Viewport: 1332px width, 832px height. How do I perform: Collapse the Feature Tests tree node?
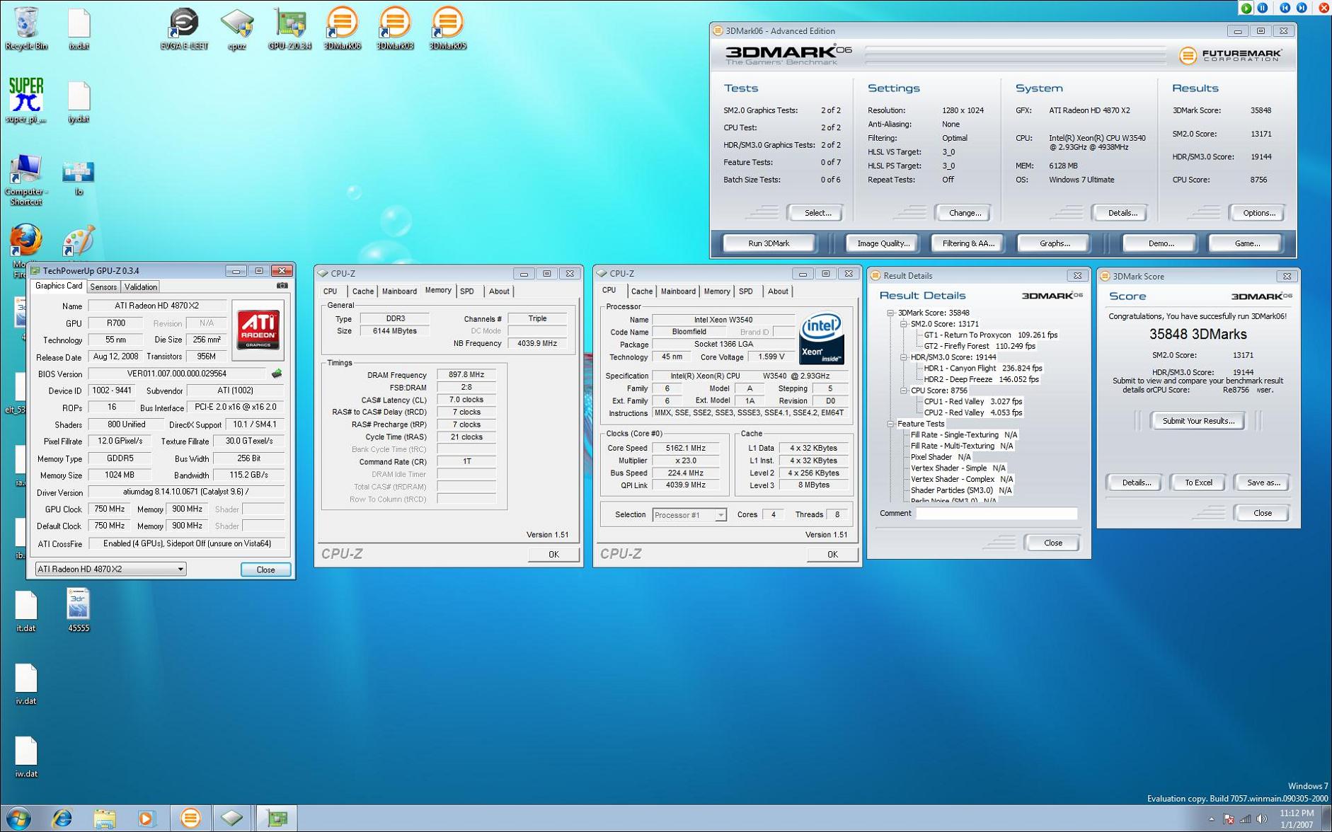[890, 424]
